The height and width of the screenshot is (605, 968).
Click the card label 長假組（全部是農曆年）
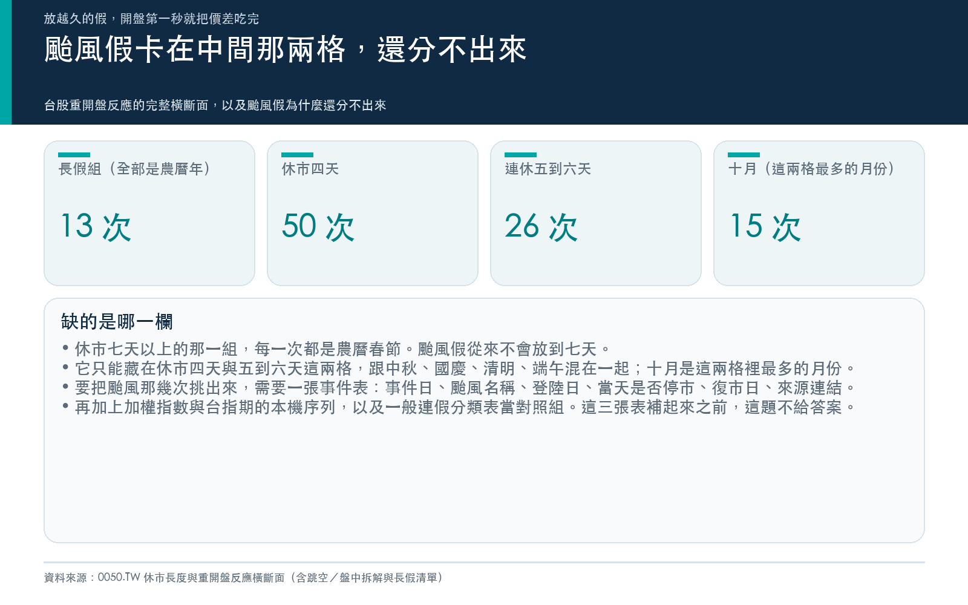pyautogui.click(x=137, y=169)
